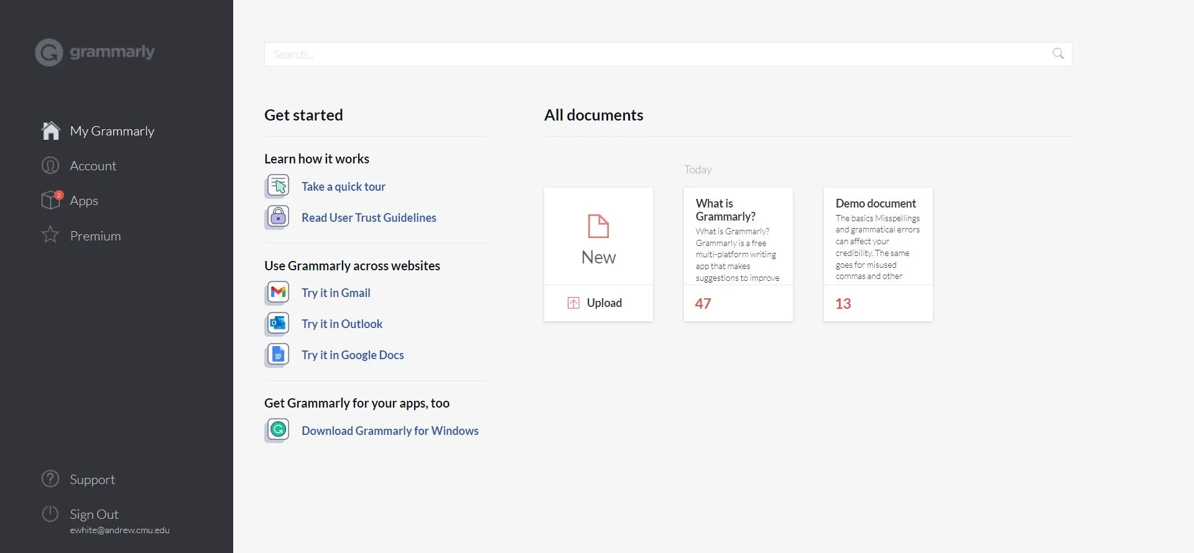Open the My Grammarly menu item

click(x=112, y=131)
